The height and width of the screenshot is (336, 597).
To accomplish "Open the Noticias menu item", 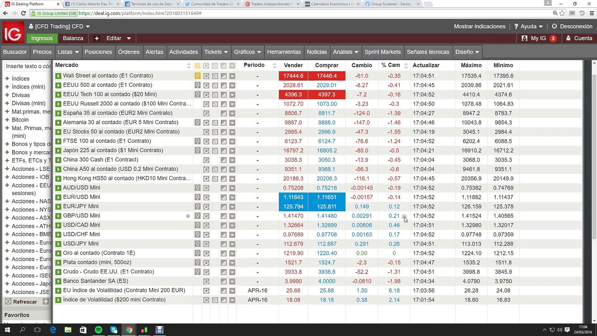I will [x=317, y=52].
